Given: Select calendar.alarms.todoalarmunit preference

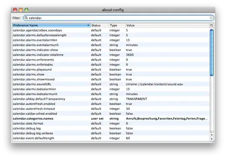Looking at the screenshot, I should click(x=111, y=94).
